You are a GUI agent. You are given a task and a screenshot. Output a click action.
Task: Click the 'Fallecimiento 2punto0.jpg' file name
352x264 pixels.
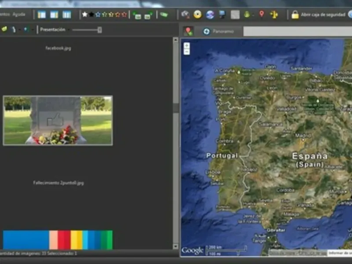tap(59, 183)
